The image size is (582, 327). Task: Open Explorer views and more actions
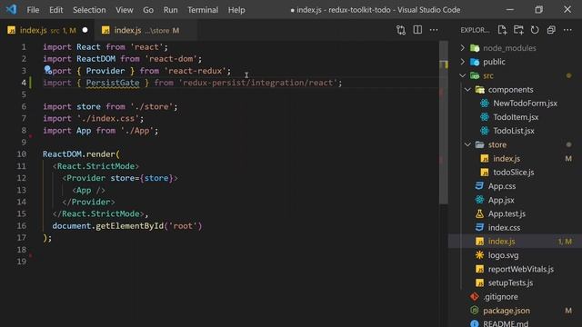(x=567, y=30)
